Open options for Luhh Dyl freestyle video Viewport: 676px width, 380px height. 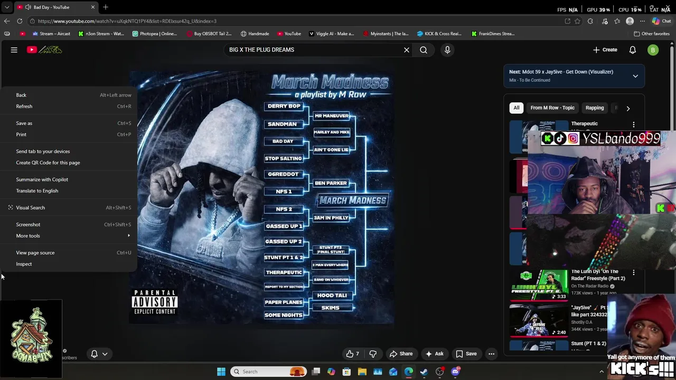[x=634, y=273]
